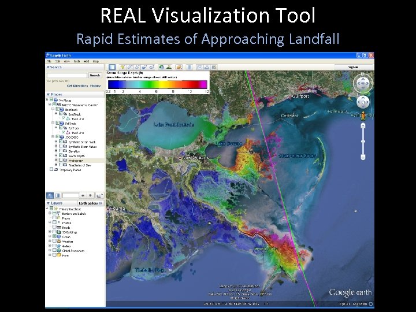Image resolution: width=416 pixels, height=312 pixels.
Task: Check the Temporary Places checkbox
Action: click(x=51, y=169)
